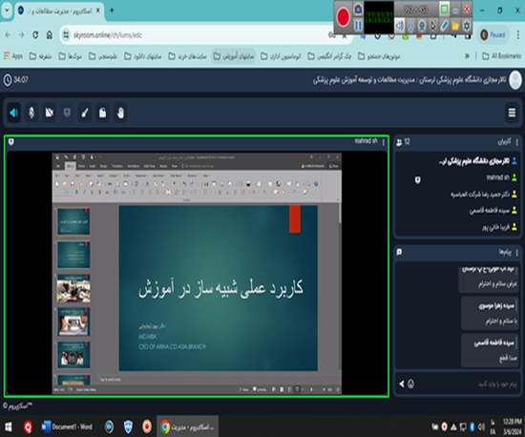Click the clock timer icon showing 34:07

[8, 80]
